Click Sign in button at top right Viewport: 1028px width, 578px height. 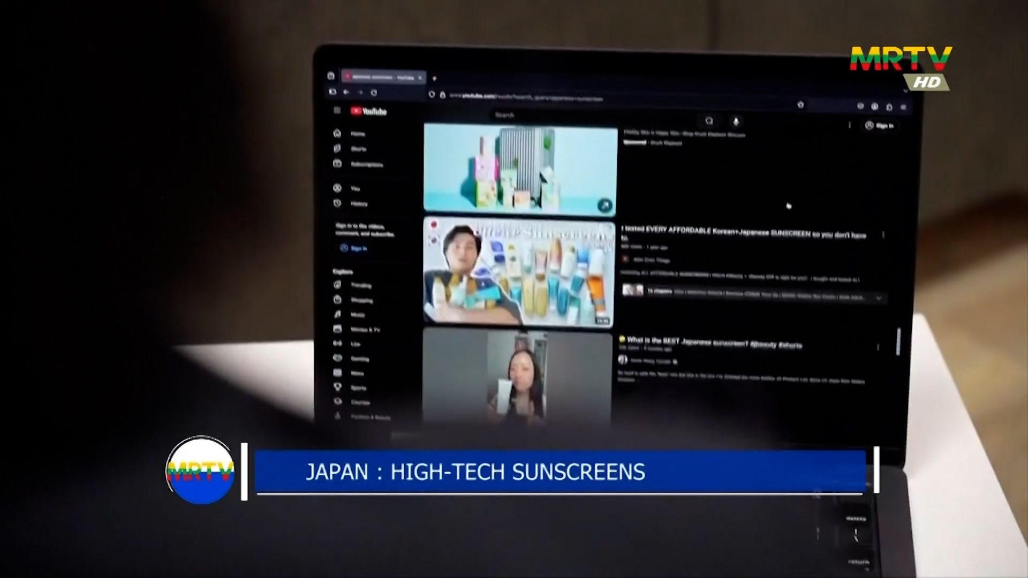tap(879, 126)
